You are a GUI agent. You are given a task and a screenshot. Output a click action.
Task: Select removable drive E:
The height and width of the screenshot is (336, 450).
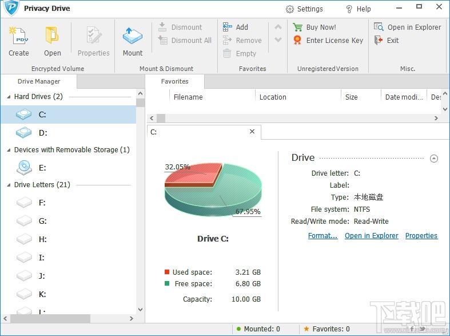(68, 168)
